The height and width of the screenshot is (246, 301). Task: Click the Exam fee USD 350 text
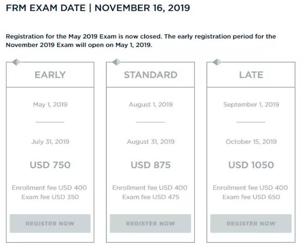point(50,197)
